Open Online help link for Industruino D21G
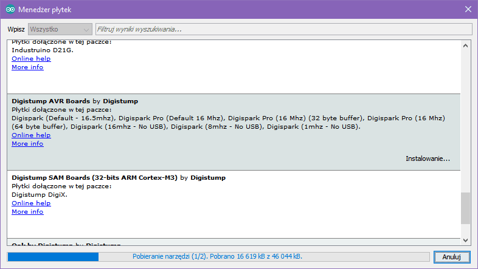 (31, 58)
